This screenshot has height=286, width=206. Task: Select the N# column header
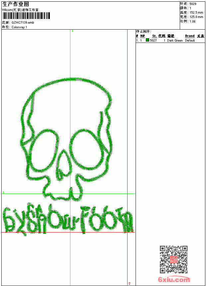(x=143, y=36)
